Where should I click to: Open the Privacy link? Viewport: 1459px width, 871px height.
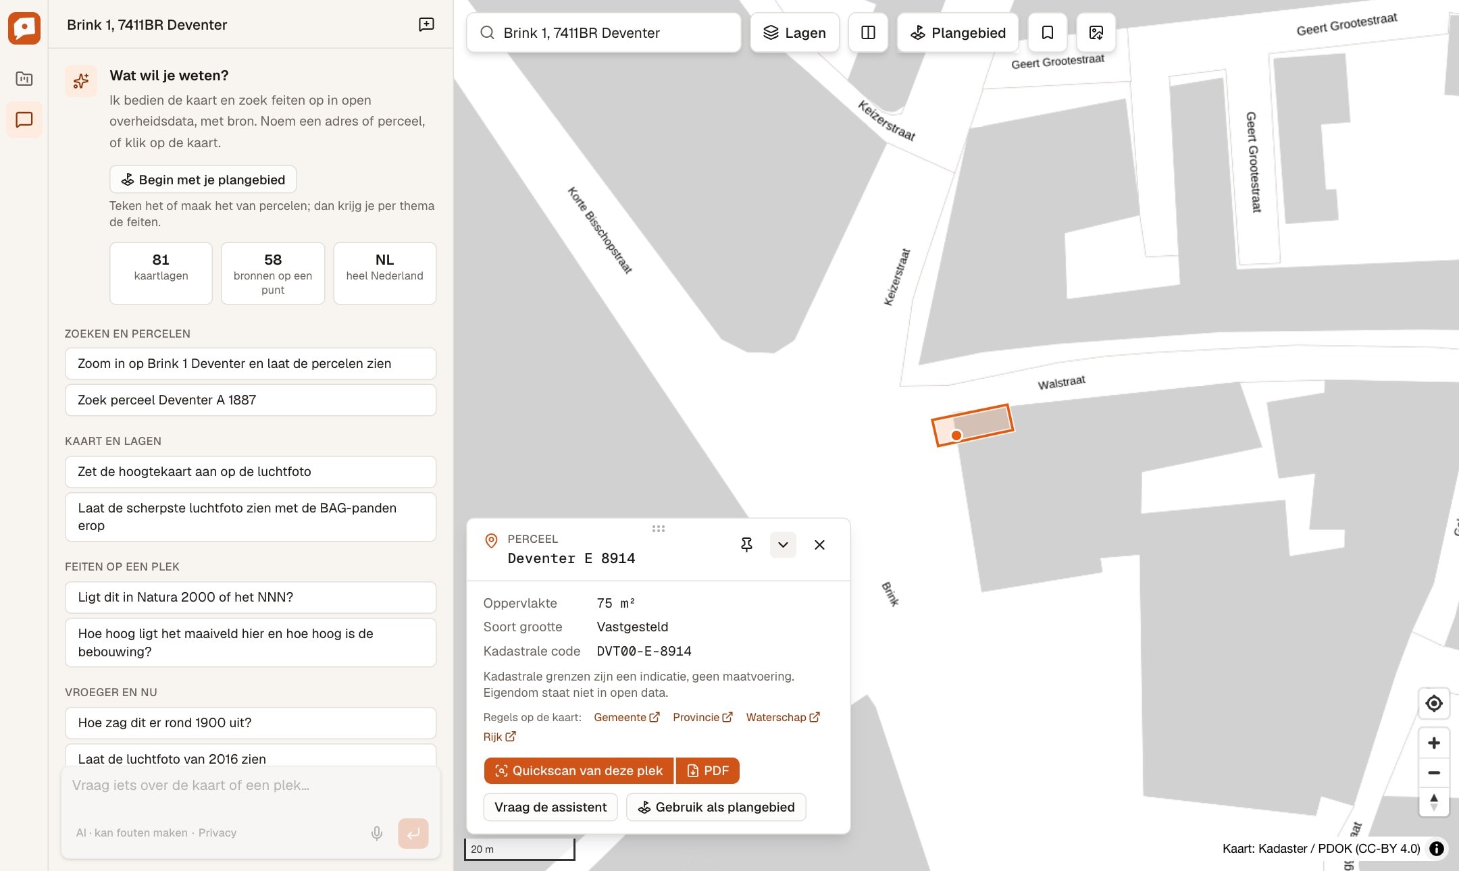217,833
